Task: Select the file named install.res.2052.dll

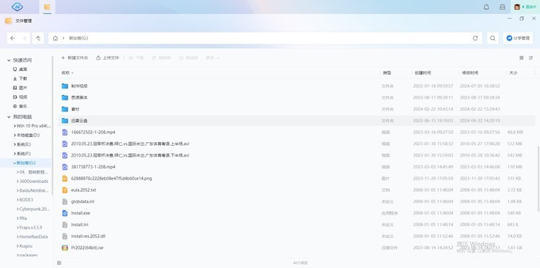Action: coord(88,236)
